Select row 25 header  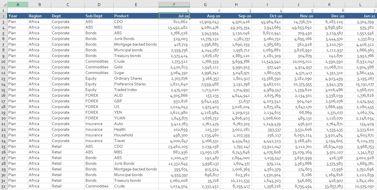[x=3, y=146]
